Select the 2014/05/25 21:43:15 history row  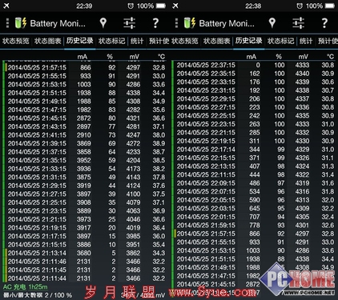tap(85, 126)
